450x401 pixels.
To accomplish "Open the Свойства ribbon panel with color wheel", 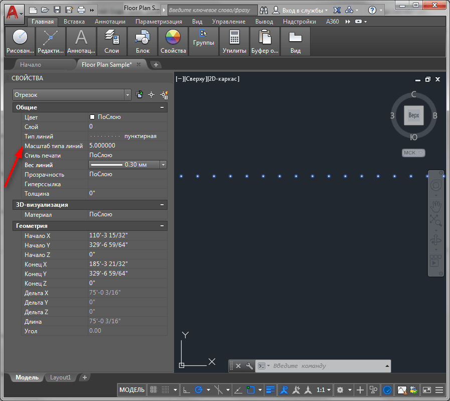I will point(173,41).
